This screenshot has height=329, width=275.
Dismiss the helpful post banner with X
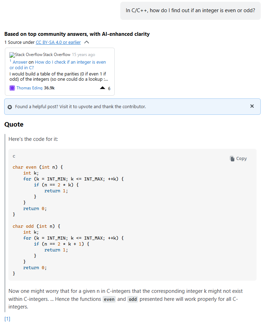point(252,106)
